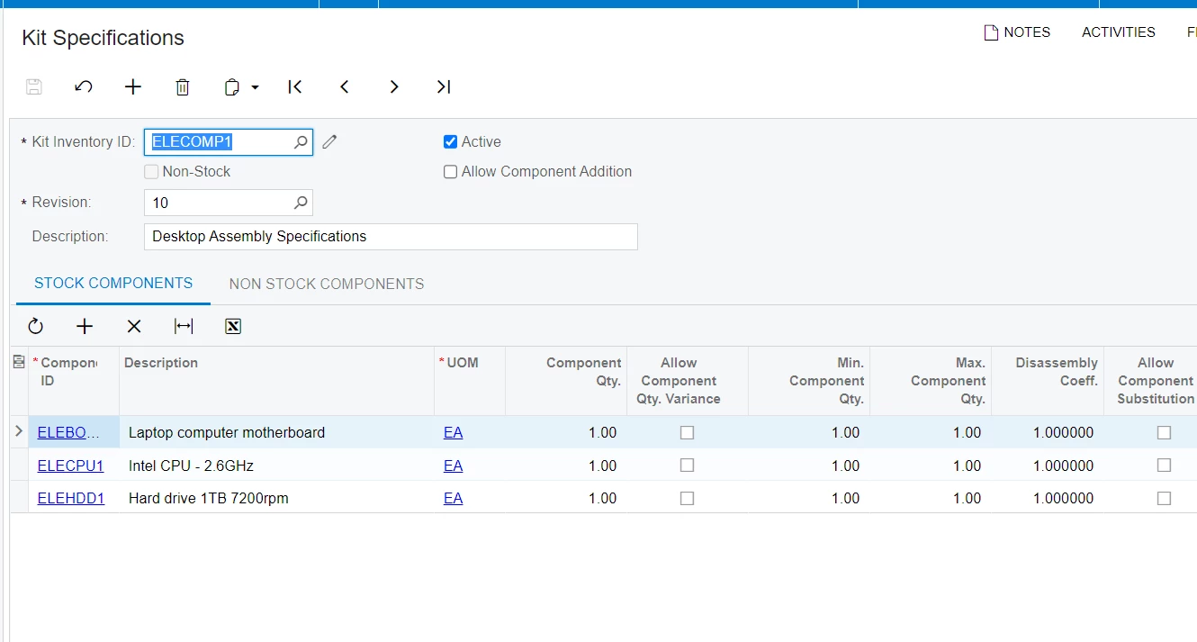Enable Allow Component Addition
The height and width of the screenshot is (642, 1197).
[450, 171]
